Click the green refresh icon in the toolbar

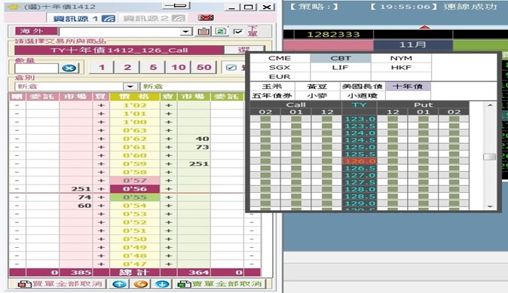[x=221, y=32]
